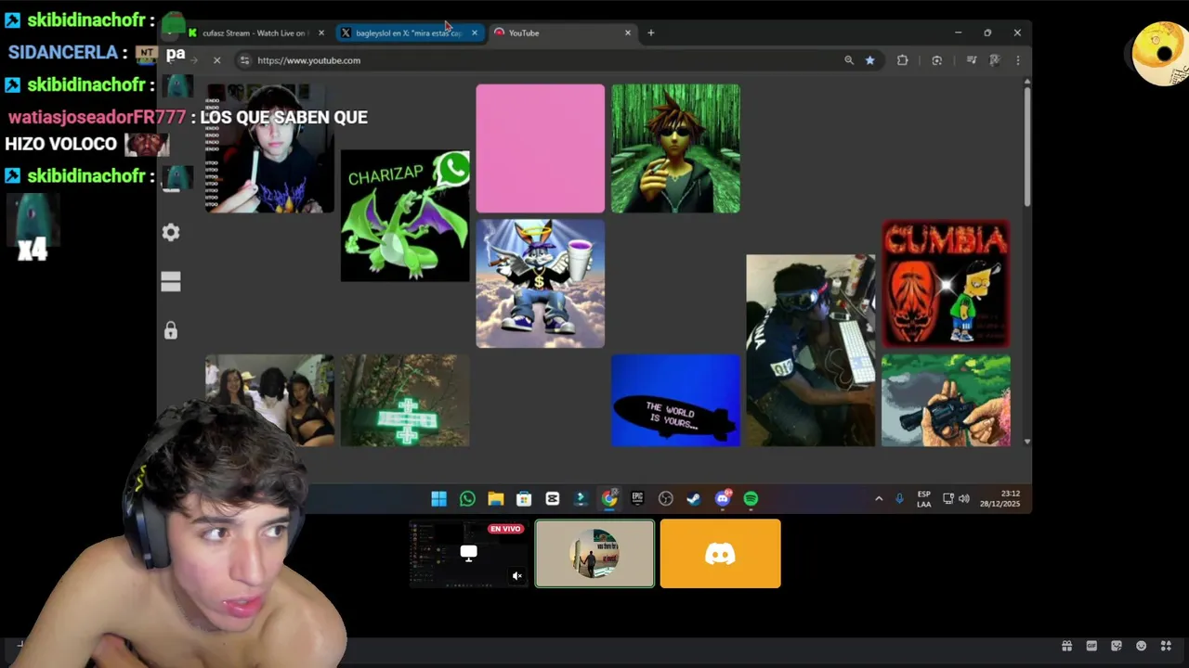Launch WhatsApp from the taskbar

pyautogui.click(x=467, y=499)
